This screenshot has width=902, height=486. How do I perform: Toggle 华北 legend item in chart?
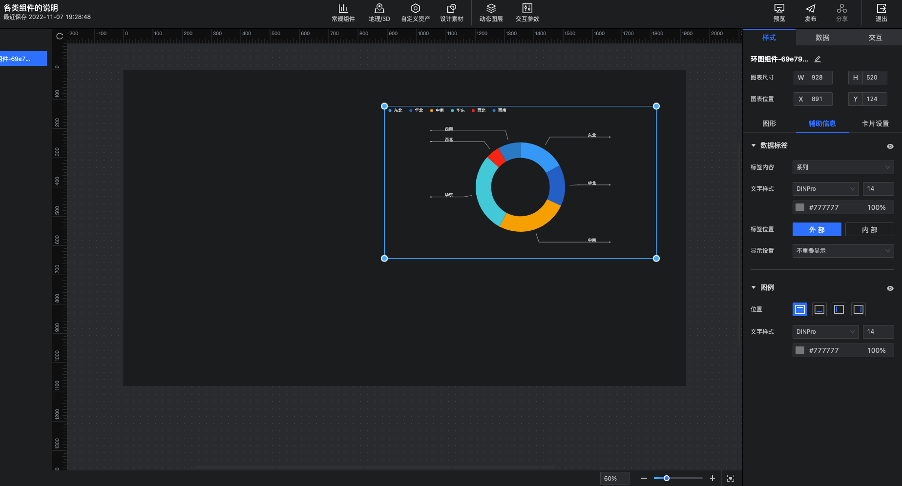point(417,111)
